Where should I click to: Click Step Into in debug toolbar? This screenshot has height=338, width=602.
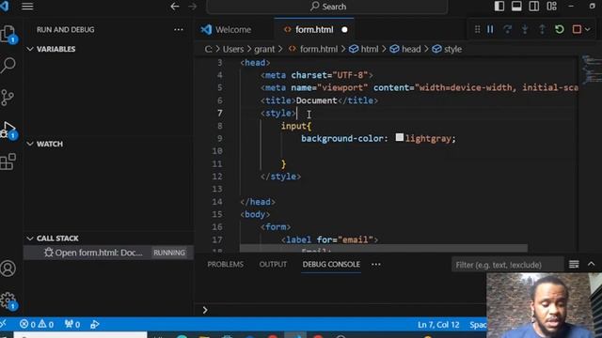[525, 29]
